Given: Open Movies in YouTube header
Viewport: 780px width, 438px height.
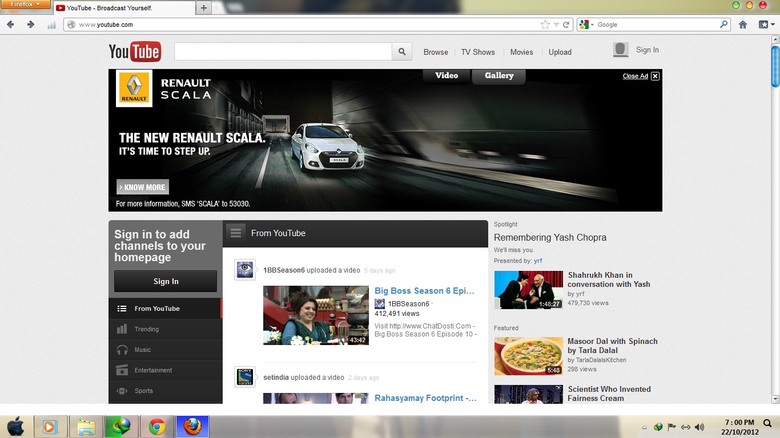Looking at the screenshot, I should click(521, 52).
